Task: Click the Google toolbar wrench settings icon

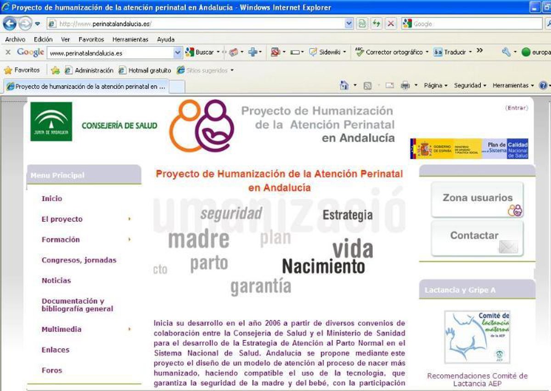Action: point(506,52)
